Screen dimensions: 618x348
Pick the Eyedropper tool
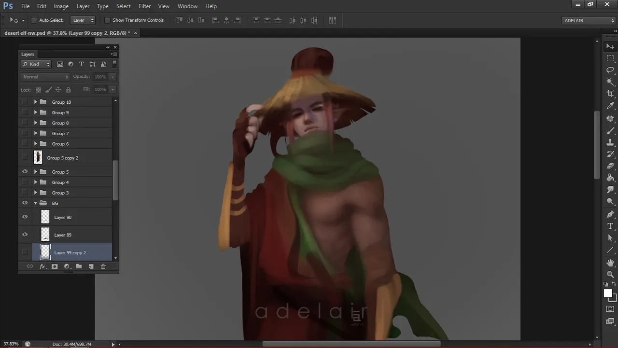tap(610, 106)
